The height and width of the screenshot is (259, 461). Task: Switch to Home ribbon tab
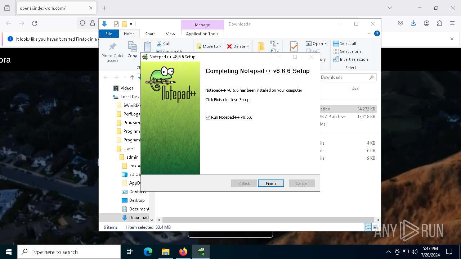(x=129, y=34)
